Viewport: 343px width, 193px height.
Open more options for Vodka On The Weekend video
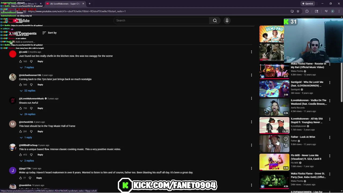coord(330,101)
